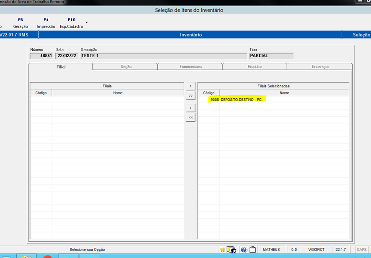Click MATHEUS user name in status bar
371x258 pixels.
pyautogui.click(x=271, y=250)
